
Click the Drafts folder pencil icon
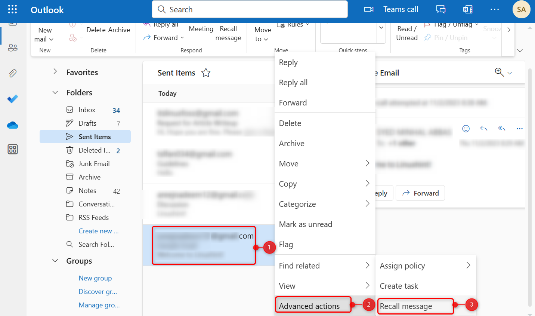[69, 123]
